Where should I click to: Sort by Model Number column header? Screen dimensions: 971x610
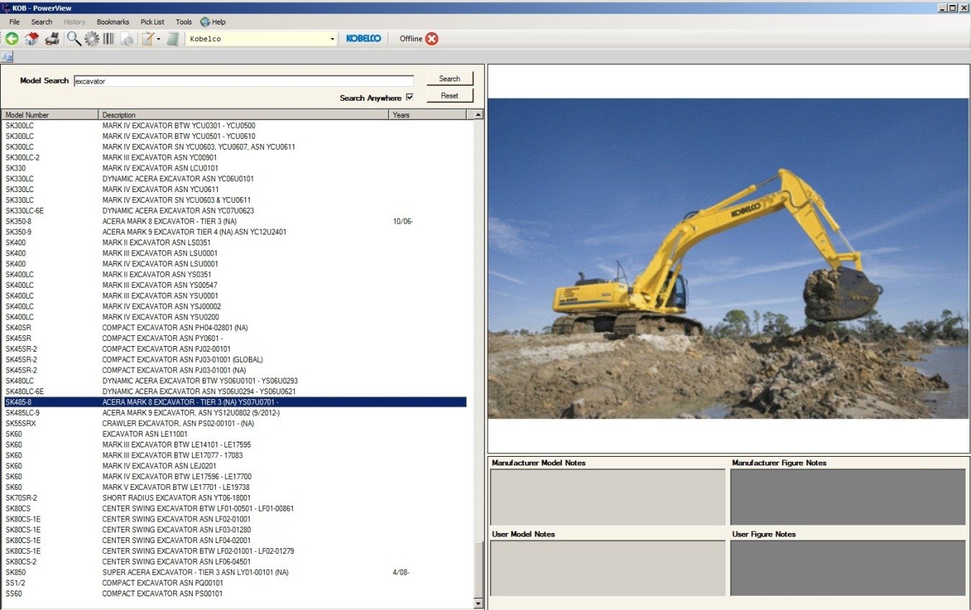coord(50,114)
